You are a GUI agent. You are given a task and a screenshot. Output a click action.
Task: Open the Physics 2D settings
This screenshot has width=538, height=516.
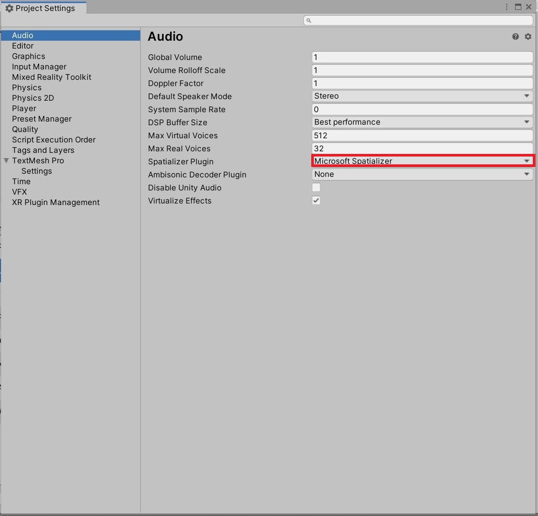tap(70, 98)
